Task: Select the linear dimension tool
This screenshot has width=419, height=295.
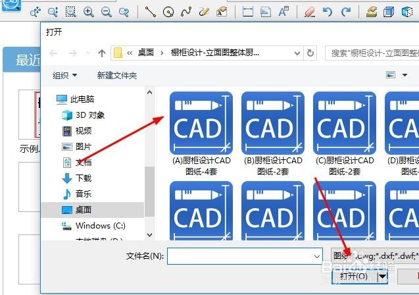Action: (248, 12)
